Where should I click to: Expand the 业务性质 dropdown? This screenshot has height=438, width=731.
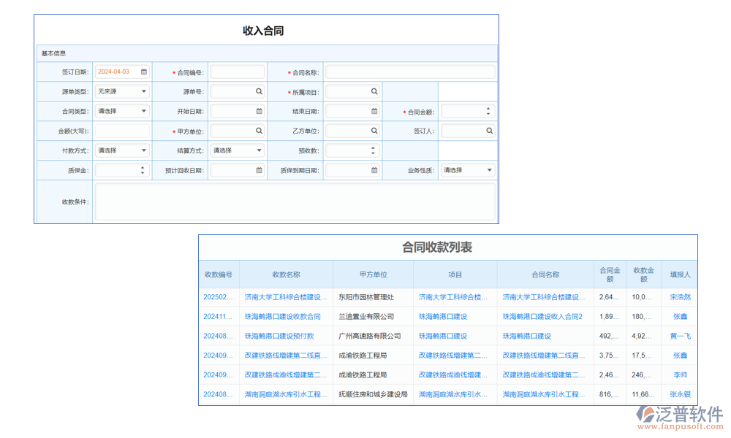point(488,170)
